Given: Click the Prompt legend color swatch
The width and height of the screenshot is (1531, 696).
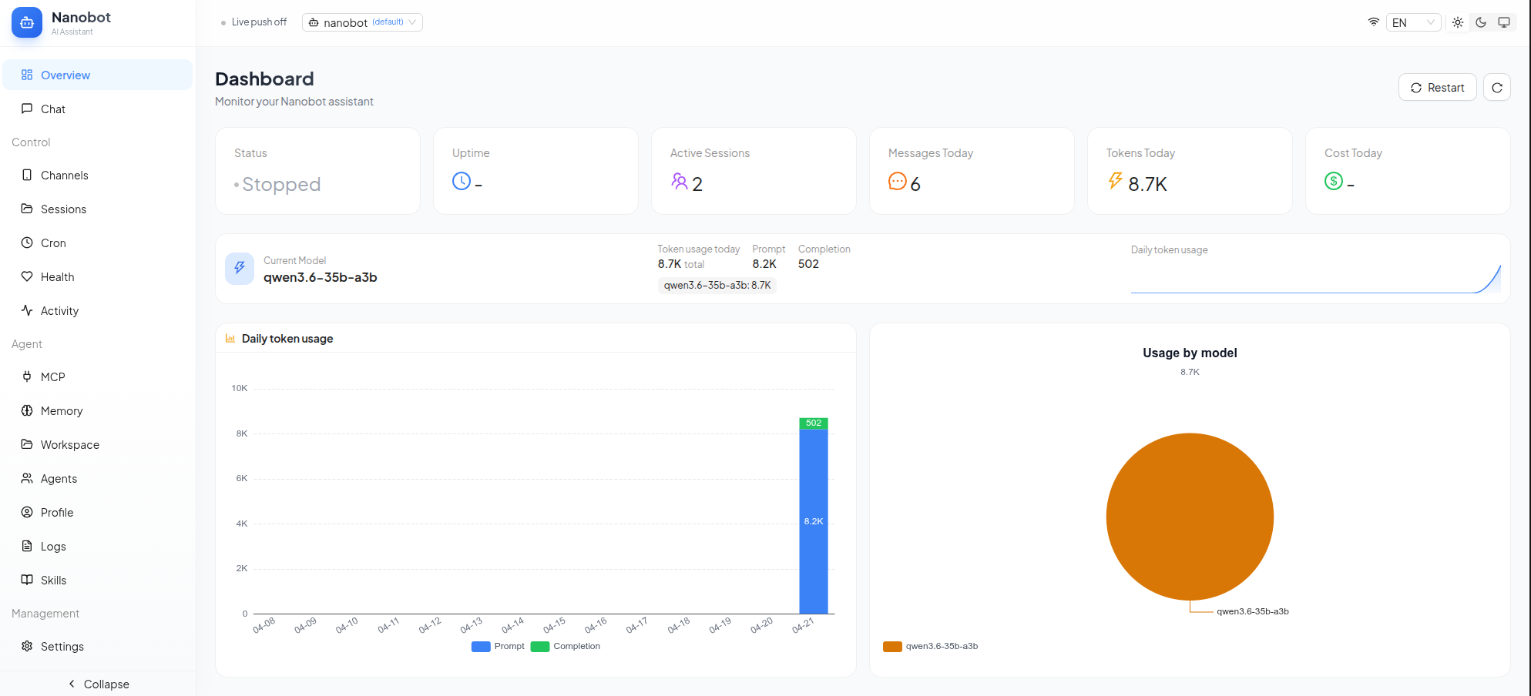Looking at the screenshot, I should [481, 647].
